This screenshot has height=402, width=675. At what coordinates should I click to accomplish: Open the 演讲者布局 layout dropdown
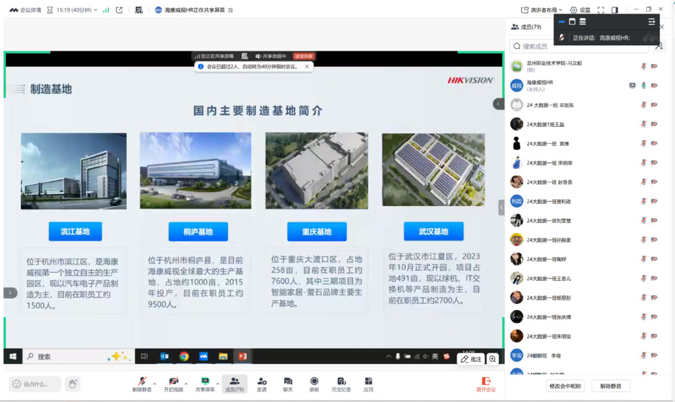click(541, 10)
